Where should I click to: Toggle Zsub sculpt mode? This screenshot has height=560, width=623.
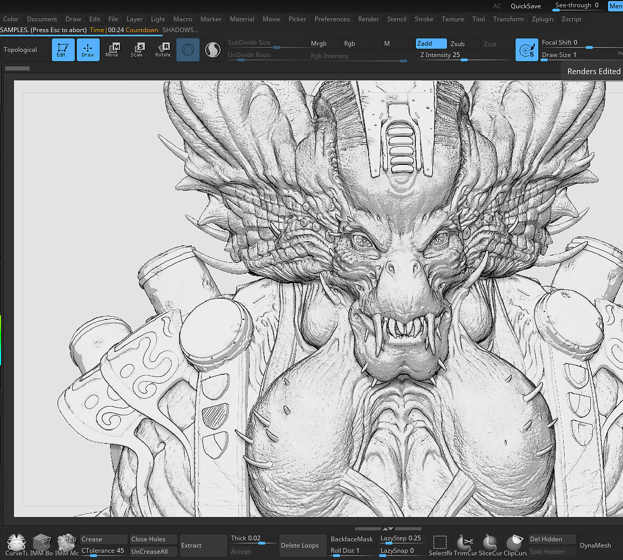click(464, 44)
